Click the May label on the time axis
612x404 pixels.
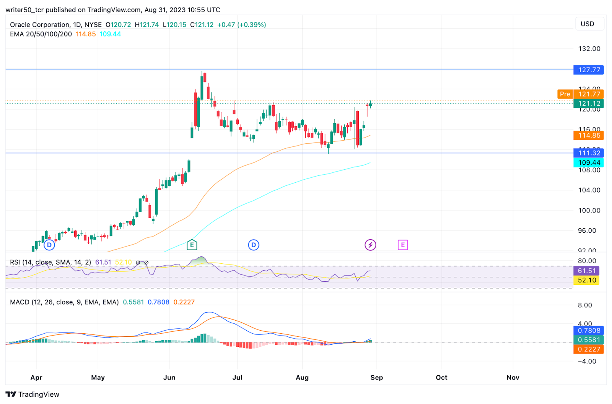coord(98,377)
